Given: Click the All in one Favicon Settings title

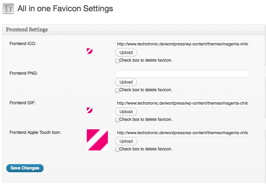Looking at the screenshot, I should (x=65, y=8).
